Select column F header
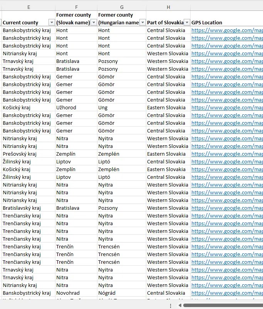The width and height of the screenshot is (263, 309). [76, 7]
